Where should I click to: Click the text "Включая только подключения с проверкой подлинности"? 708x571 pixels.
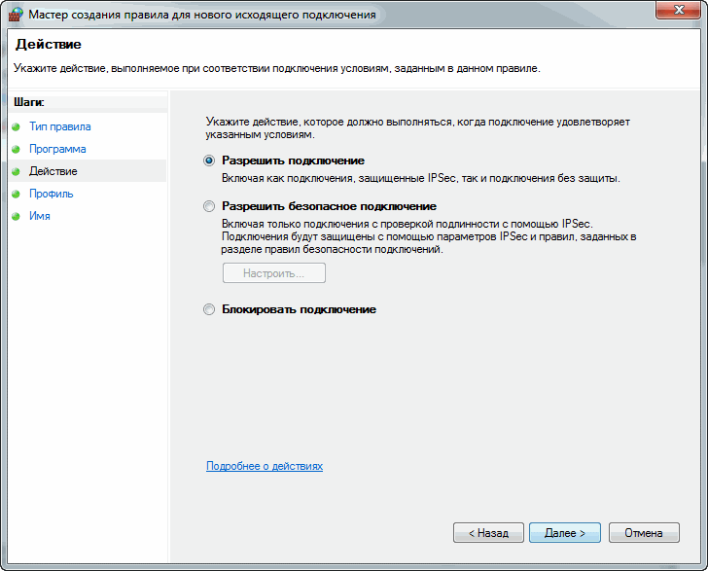click(364, 224)
